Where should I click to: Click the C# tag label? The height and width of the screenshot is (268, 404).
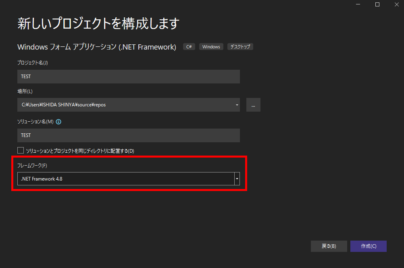[189, 47]
